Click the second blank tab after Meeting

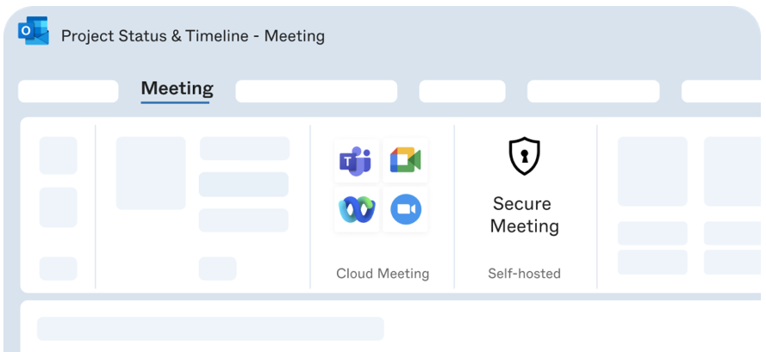coord(462,91)
